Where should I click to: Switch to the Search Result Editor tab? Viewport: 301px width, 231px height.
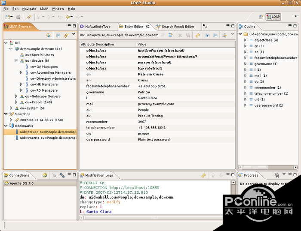pos(178,27)
